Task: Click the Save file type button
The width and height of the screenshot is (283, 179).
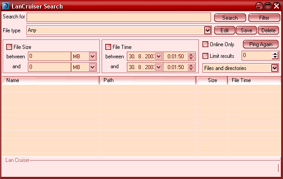Action: tap(246, 30)
